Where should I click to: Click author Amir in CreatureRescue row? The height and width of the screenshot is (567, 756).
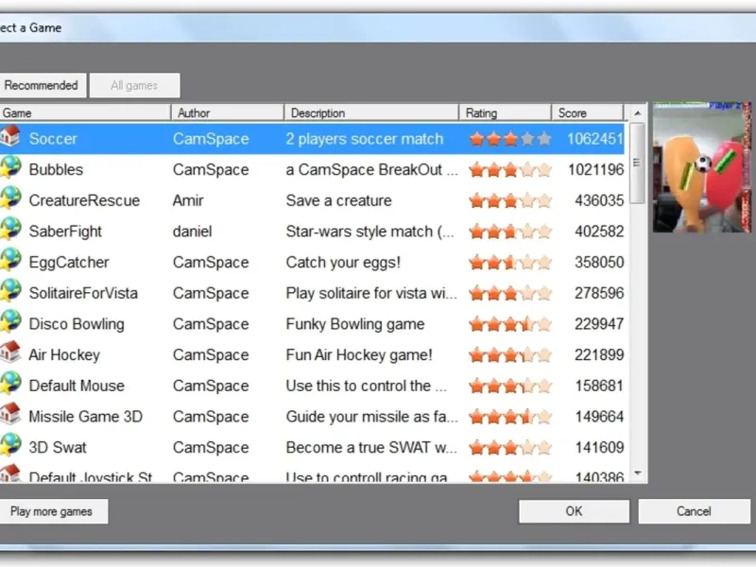[188, 200]
